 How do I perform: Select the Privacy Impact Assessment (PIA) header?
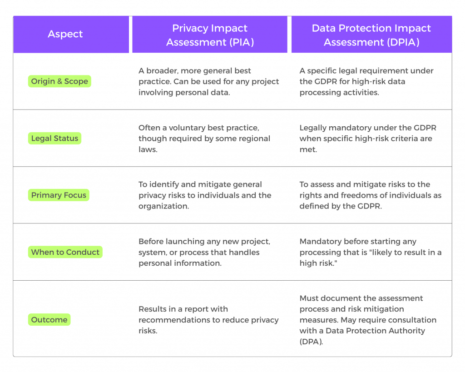click(x=210, y=35)
